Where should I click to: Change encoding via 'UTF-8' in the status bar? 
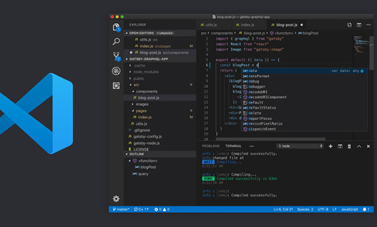pos(323,209)
